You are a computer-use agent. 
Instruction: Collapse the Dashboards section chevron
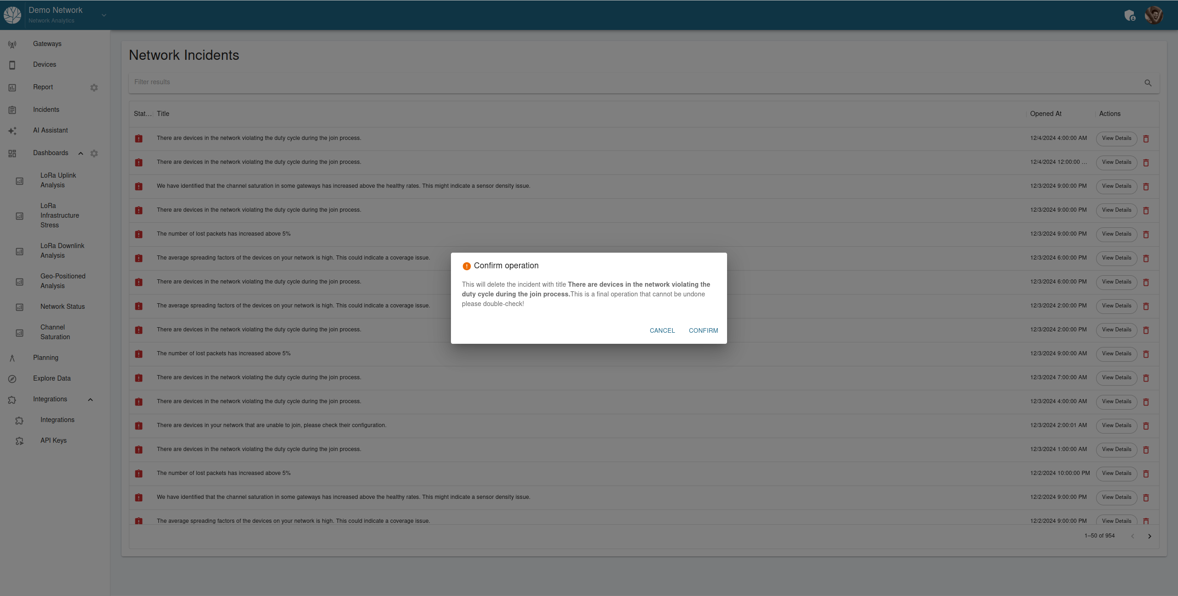click(81, 153)
